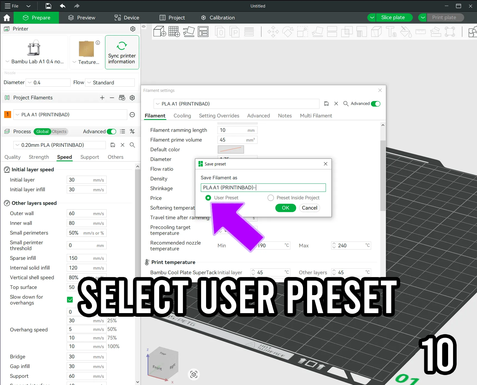Screen dimensions: 477x385
Task: Open project filaments settings gear
Action: click(132, 98)
